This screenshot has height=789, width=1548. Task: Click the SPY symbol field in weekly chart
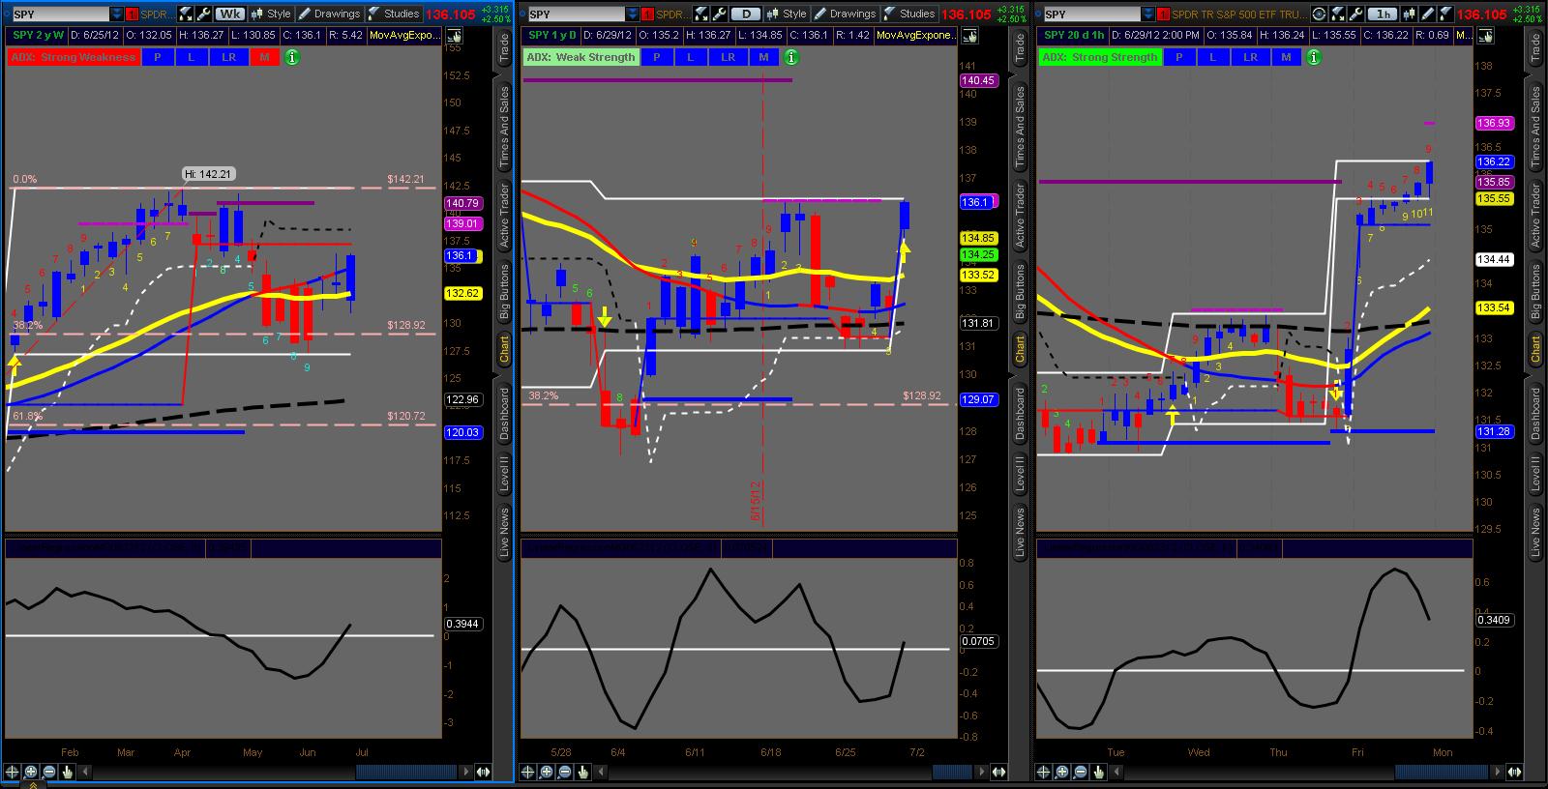[x=61, y=15]
